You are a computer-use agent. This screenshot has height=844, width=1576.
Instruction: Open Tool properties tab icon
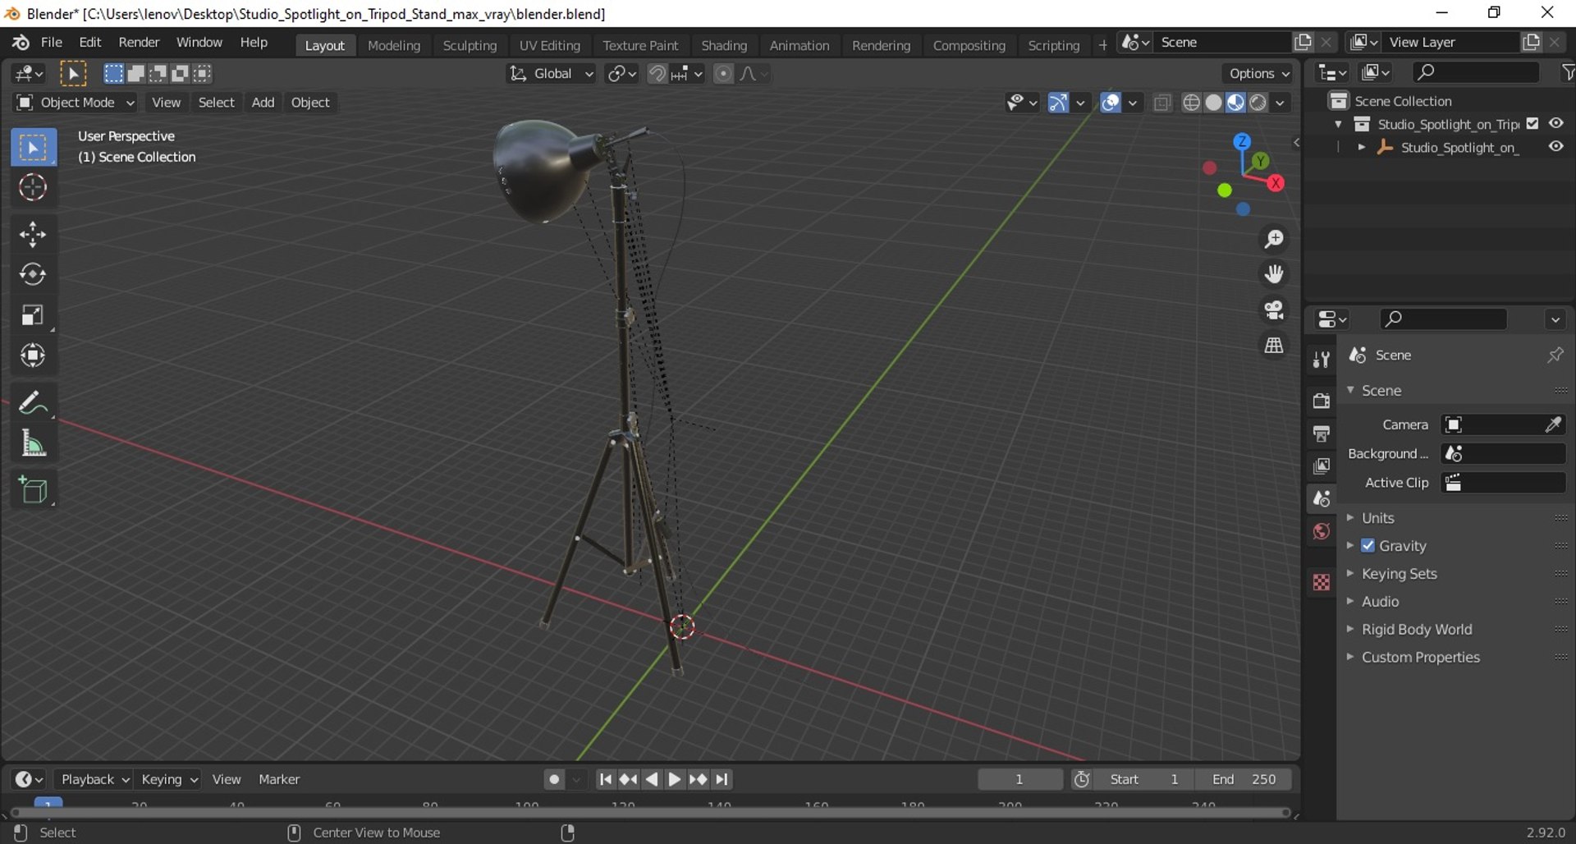pos(1321,359)
